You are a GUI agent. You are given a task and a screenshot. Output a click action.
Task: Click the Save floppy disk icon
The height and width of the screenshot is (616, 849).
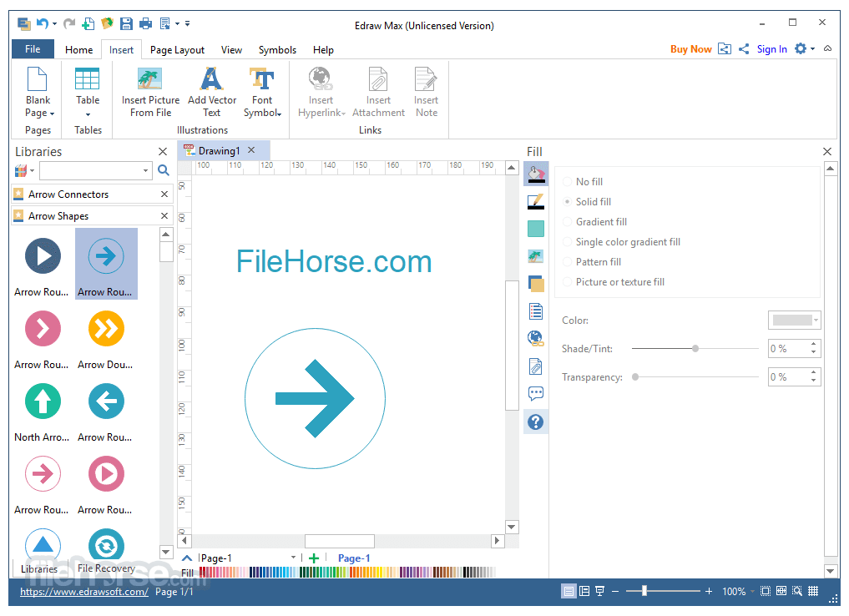tap(126, 23)
